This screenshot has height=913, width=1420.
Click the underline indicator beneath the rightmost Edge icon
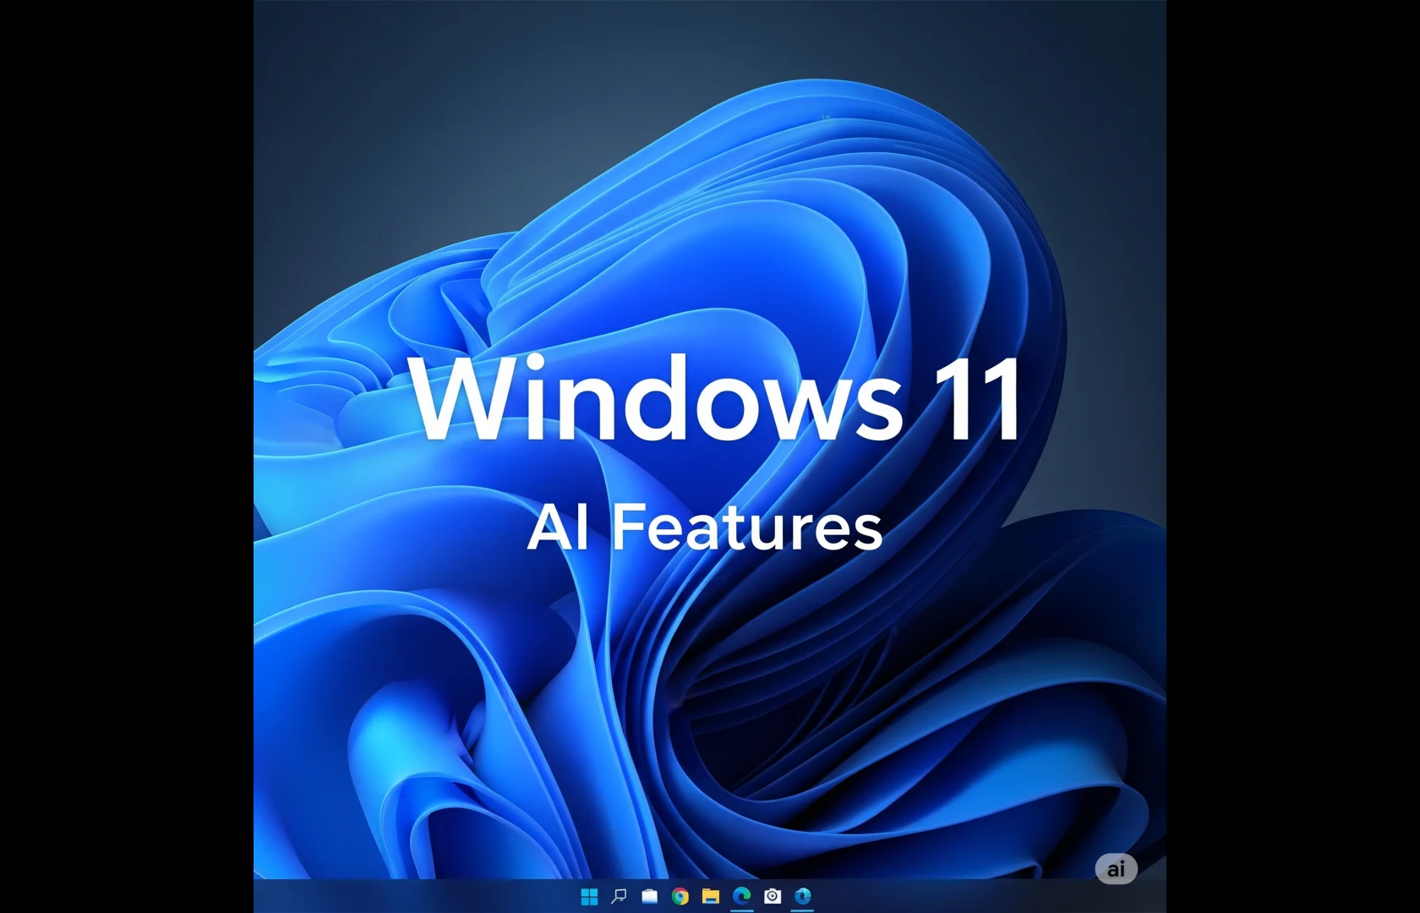click(803, 910)
